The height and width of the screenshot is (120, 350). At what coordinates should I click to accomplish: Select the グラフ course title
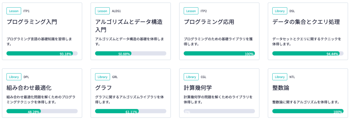104,88
